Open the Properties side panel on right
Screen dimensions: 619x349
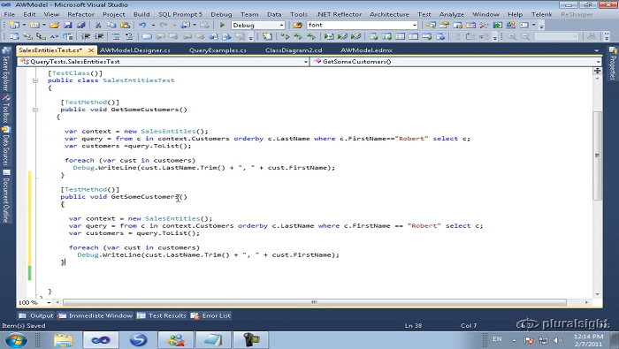[x=613, y=63]
